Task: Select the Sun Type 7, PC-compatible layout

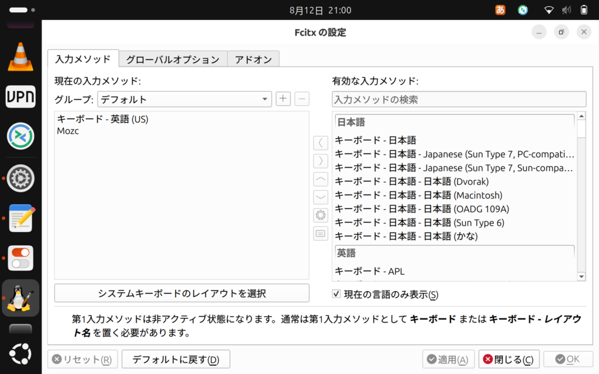Action: coord(454,154)
